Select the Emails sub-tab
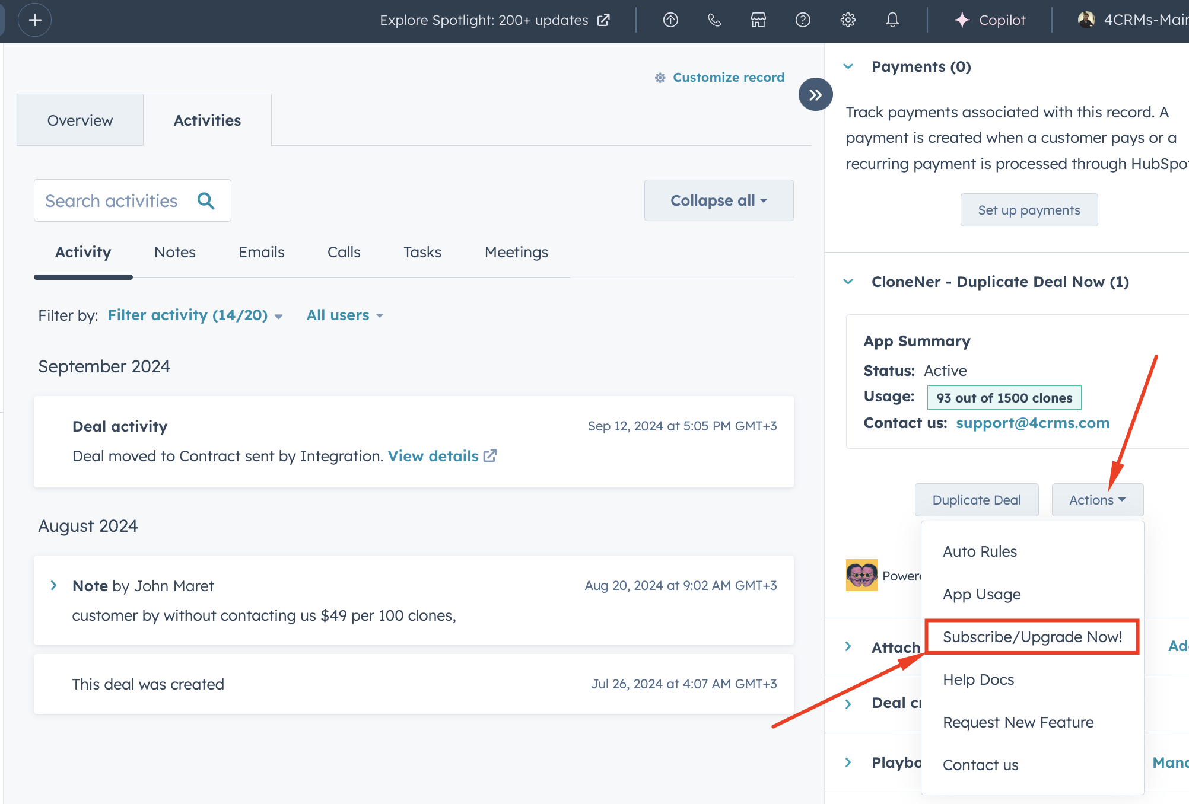 (x=262, y=252)
